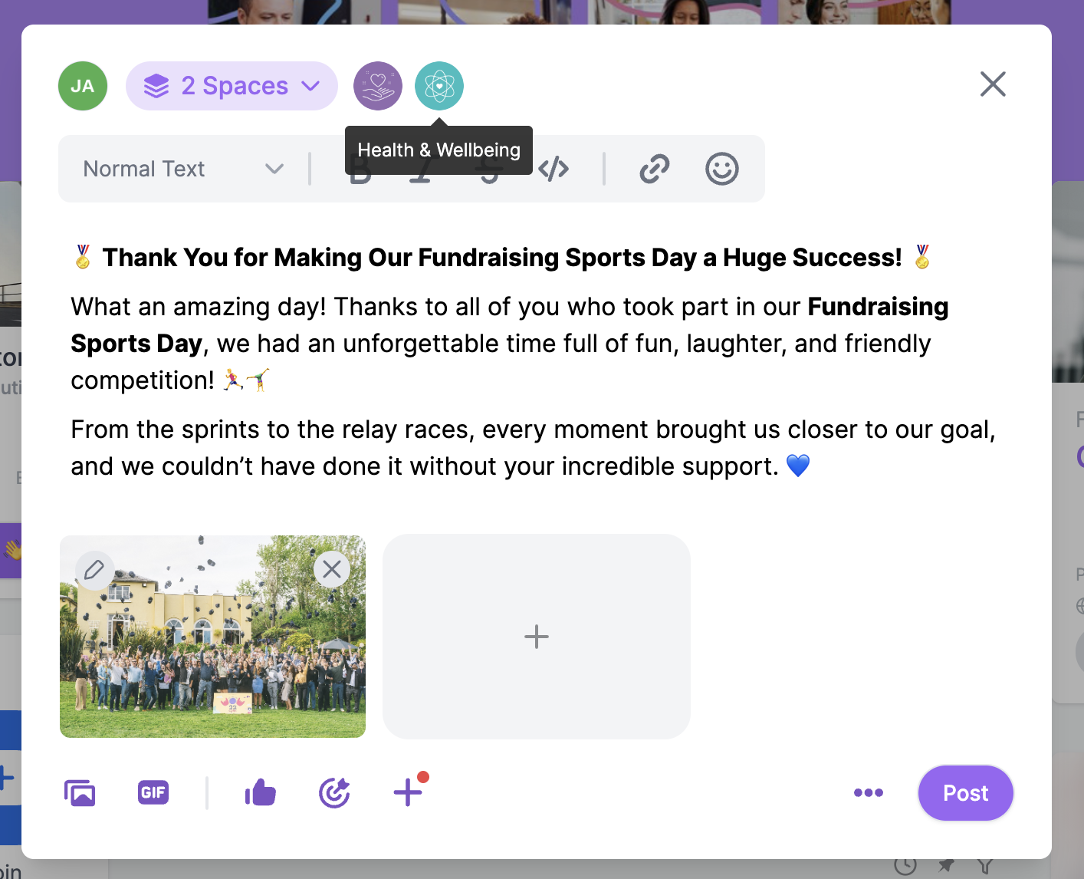
Task: Click the thumbs up praise icon
Action: pos(261,793)
